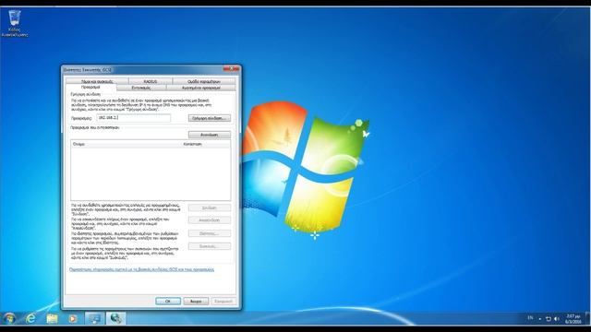Switch to the RADIUS tab
Viewport: 591px width, 332px height.
point(151,81)
